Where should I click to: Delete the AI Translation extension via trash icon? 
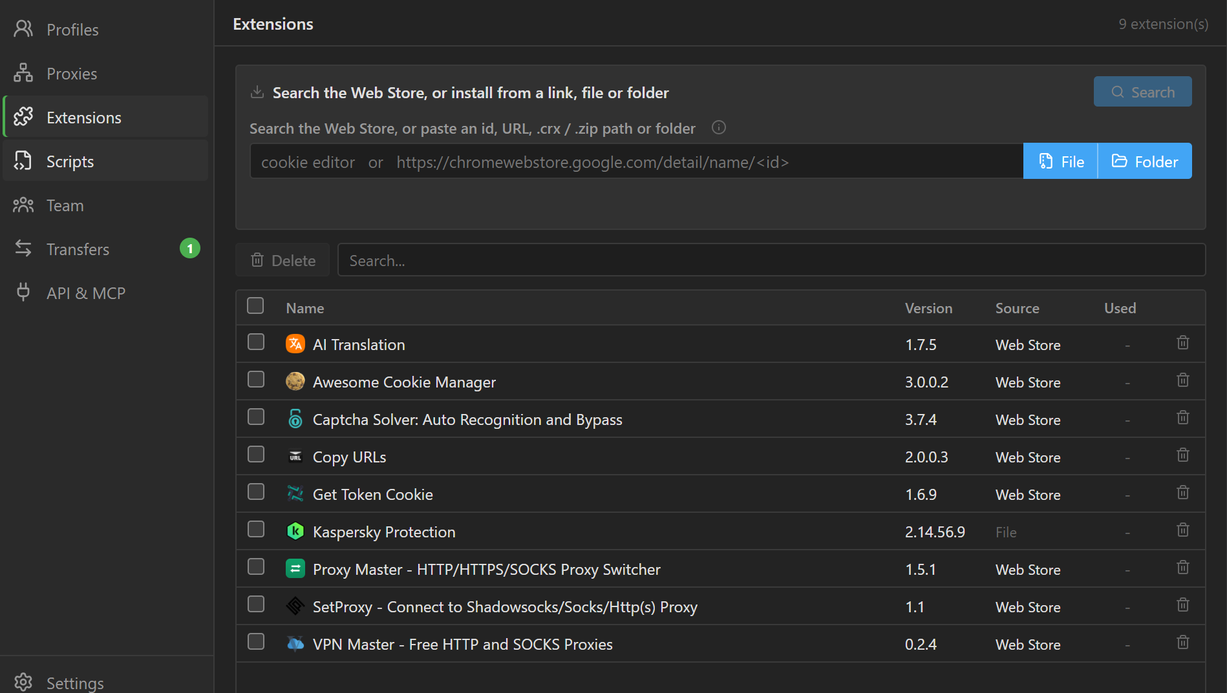[x=1182, y=343]
